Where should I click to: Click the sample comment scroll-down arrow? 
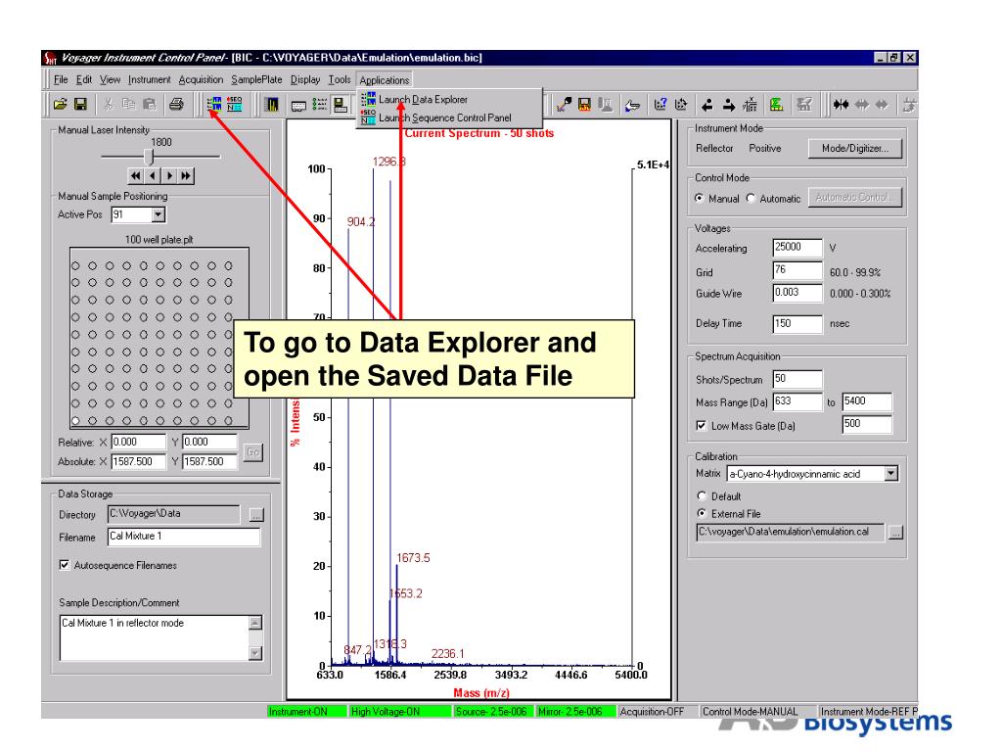tap(255, 653)
